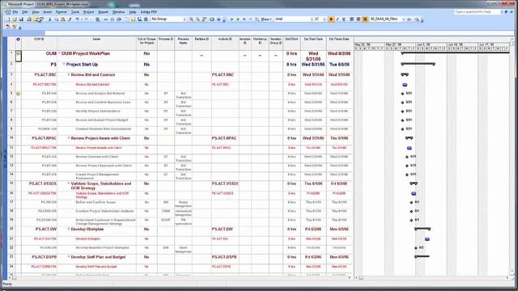Click the Assign Resources icon
This screenshot has width=518, height=291.
coord(139,19)
